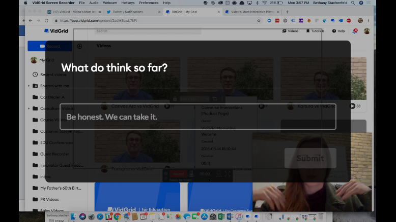Open Finder from the Dock

[x=73, y=216]
